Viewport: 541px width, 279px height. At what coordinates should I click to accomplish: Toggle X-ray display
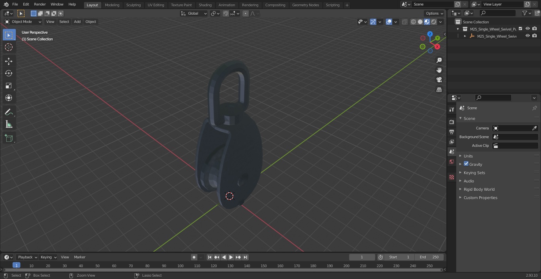tap(404, 22)
